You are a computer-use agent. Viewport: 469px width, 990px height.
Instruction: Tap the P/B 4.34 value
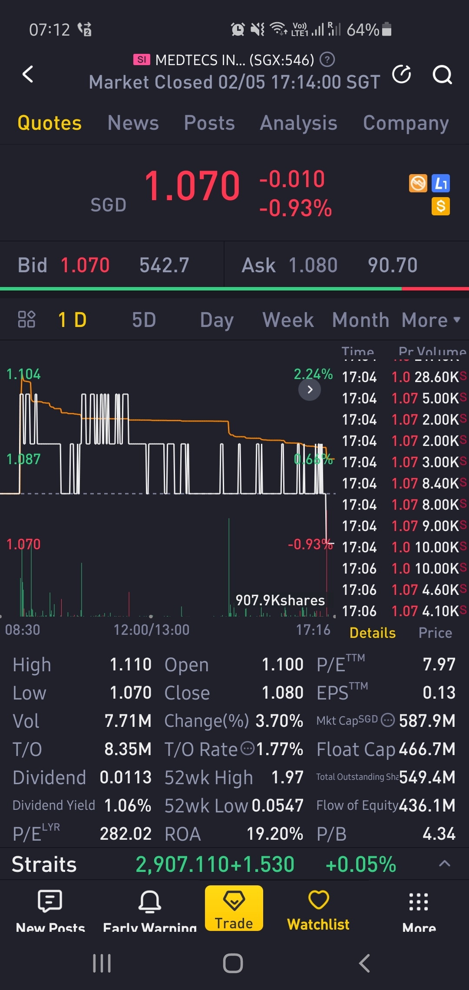click(x=439, y=834)
